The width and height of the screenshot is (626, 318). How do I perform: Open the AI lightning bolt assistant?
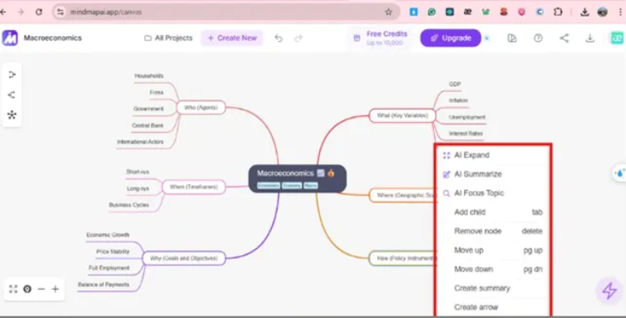609,290
